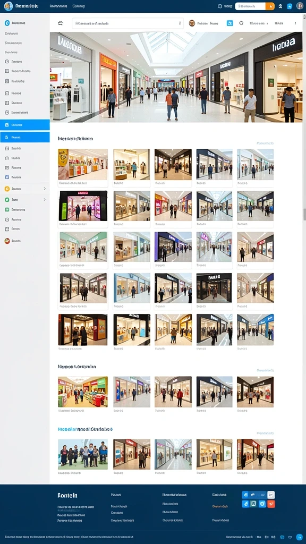Click the dark teal square icon in the footer
The image size is (306, 544).
click(254, 504)
